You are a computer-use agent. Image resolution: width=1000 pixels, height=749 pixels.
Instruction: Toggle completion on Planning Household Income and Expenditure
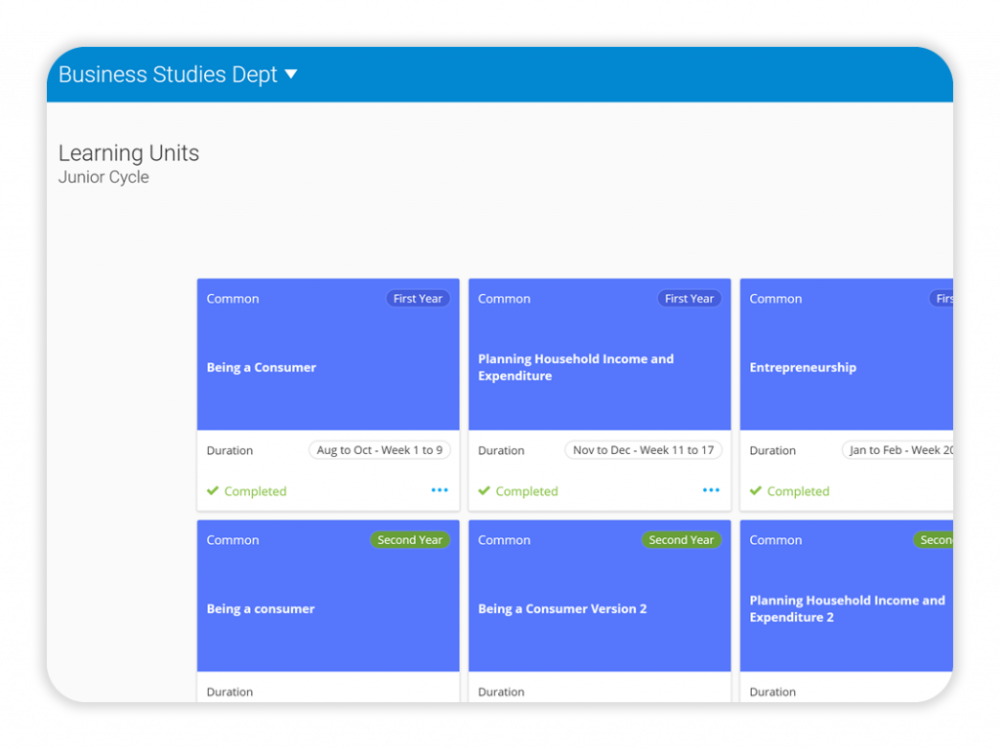click(518, 491)
